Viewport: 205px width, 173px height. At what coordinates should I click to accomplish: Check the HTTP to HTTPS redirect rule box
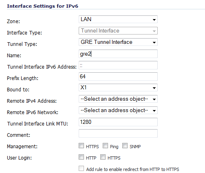tap(81, 169)
